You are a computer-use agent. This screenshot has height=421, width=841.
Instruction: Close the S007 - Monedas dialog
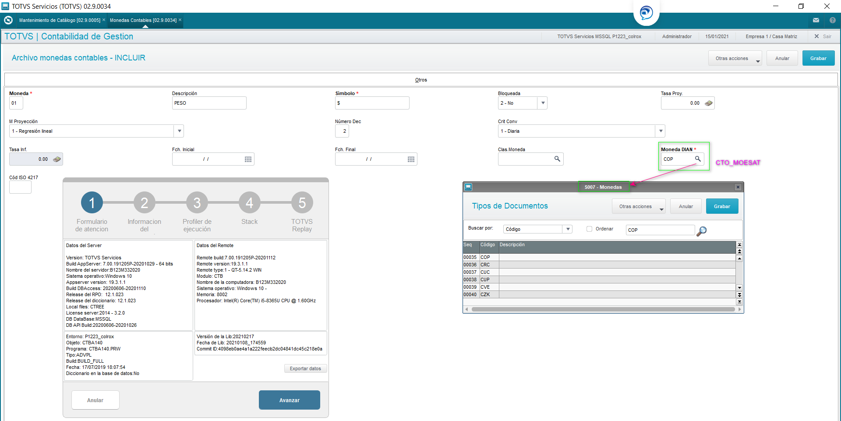coord(738,187)
